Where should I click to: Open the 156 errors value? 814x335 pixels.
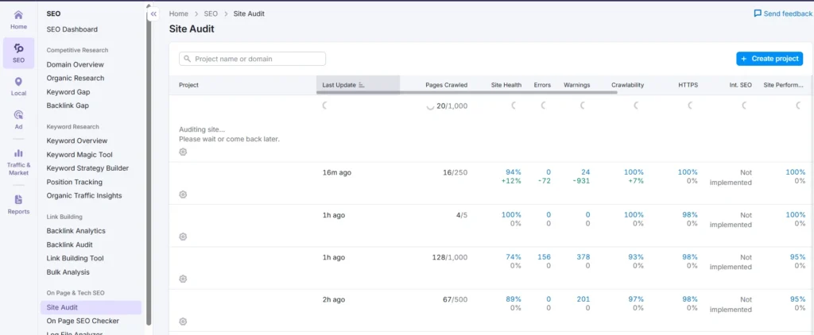544,257
